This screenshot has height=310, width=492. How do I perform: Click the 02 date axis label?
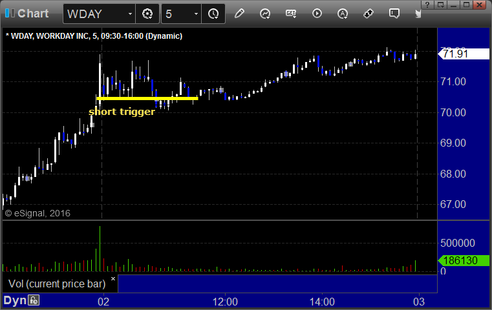click(103, 302)
